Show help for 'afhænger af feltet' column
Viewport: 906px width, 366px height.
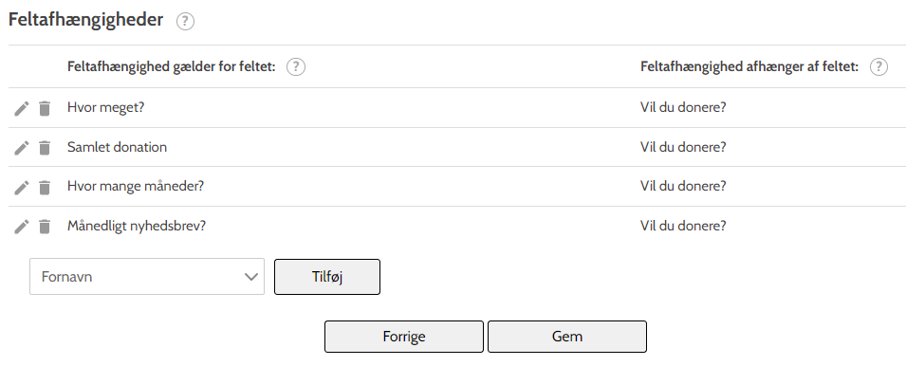(x=878, y=67)
